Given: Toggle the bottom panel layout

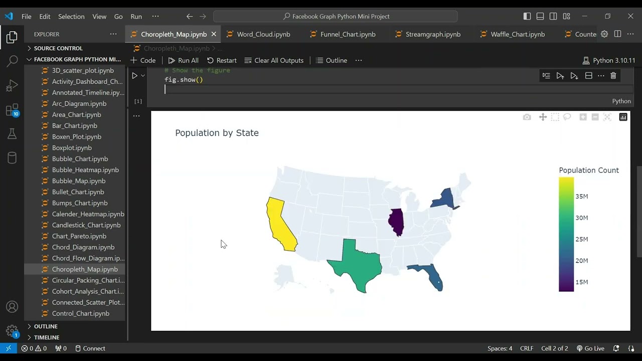Looking at the screenshot, I should pyautogui.click(x=540, y=16).
